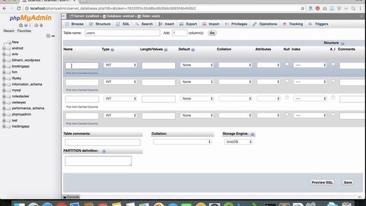The image size is (366, 206).
Task: Open the second row Default dropdown
Action: click(197, 82)
